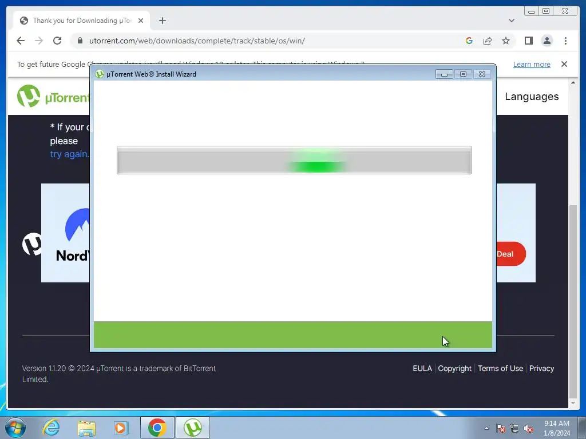Go back in Chrome using back arrow
586x439 pixels.
21,41
